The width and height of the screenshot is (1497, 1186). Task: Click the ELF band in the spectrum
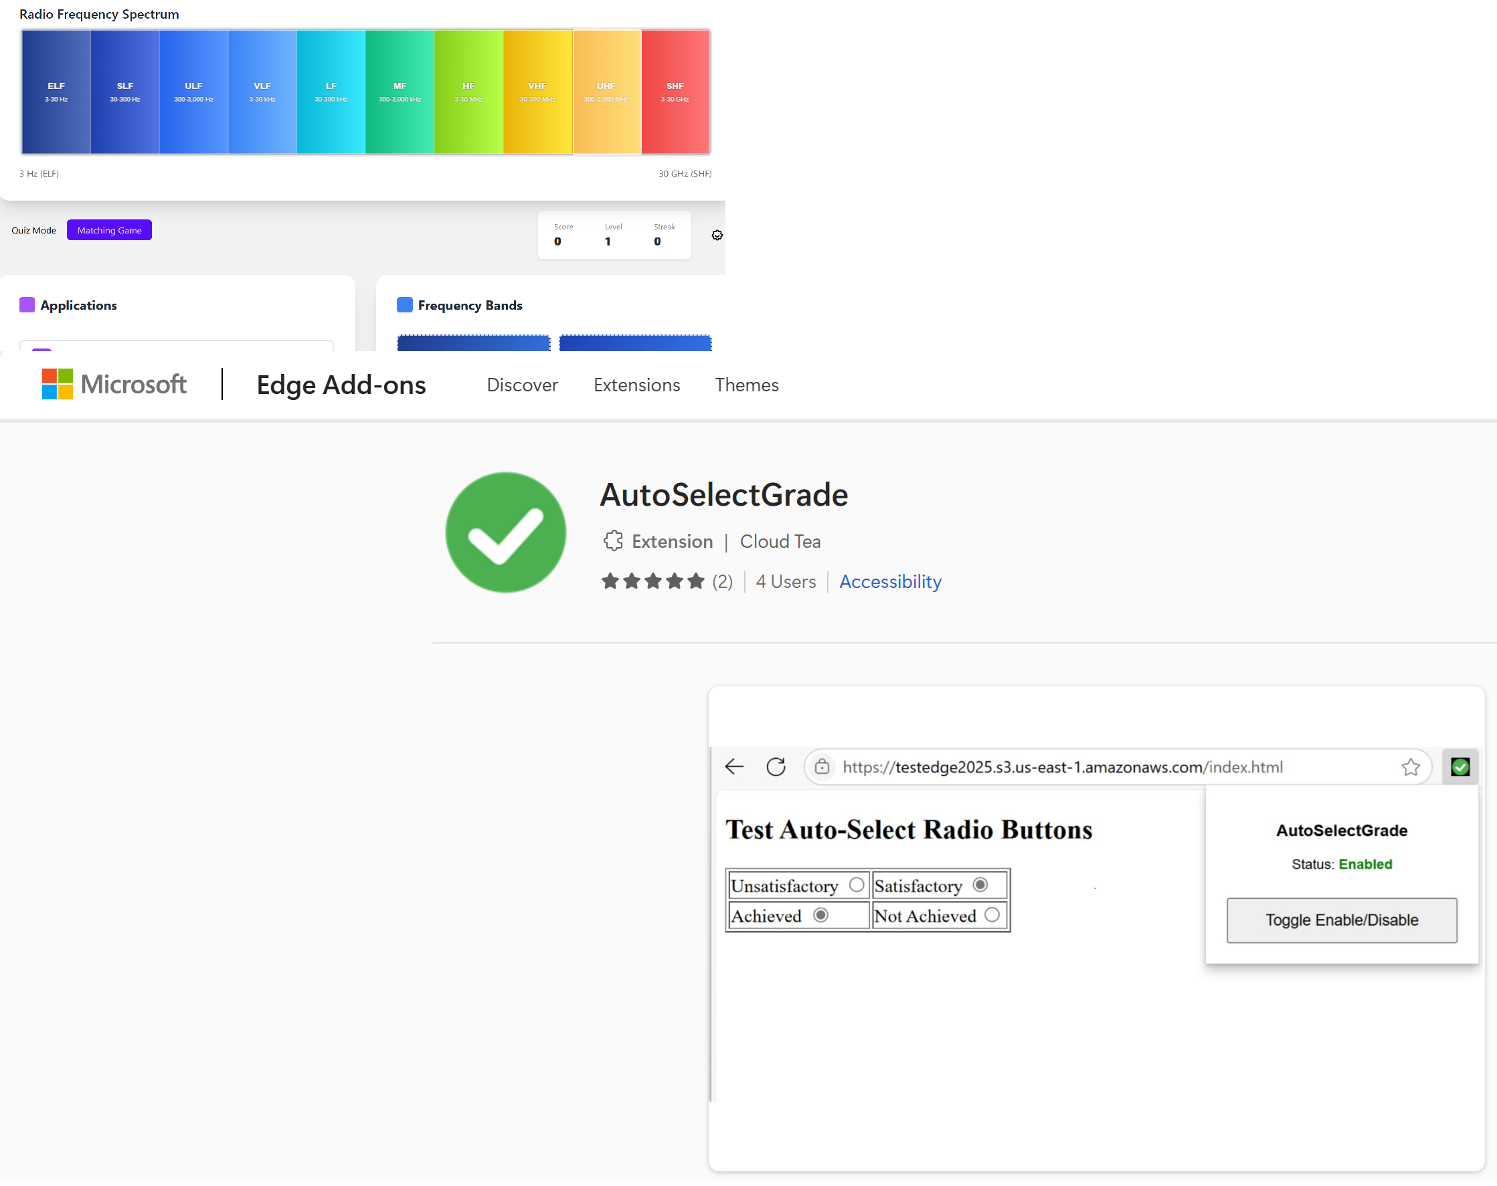pos(56,92)
